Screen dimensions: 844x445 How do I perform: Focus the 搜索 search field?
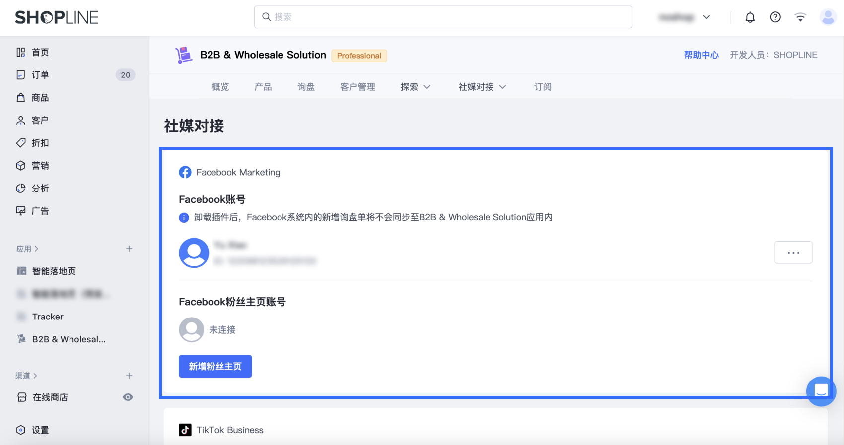tap(443, 17)
